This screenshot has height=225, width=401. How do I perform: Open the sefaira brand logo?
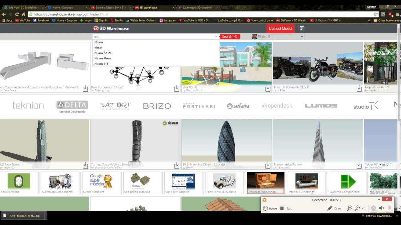pyautogui.click(x=238, y=106)
